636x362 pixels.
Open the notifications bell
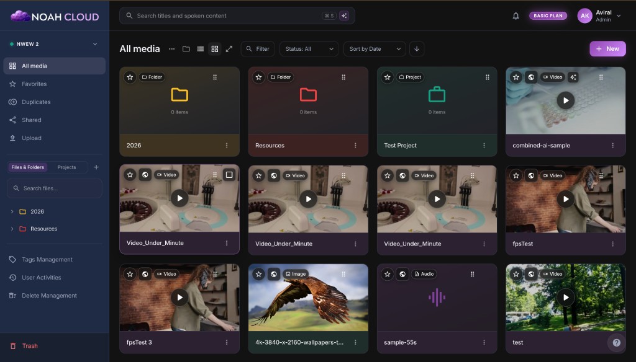(x=516, y=15)
